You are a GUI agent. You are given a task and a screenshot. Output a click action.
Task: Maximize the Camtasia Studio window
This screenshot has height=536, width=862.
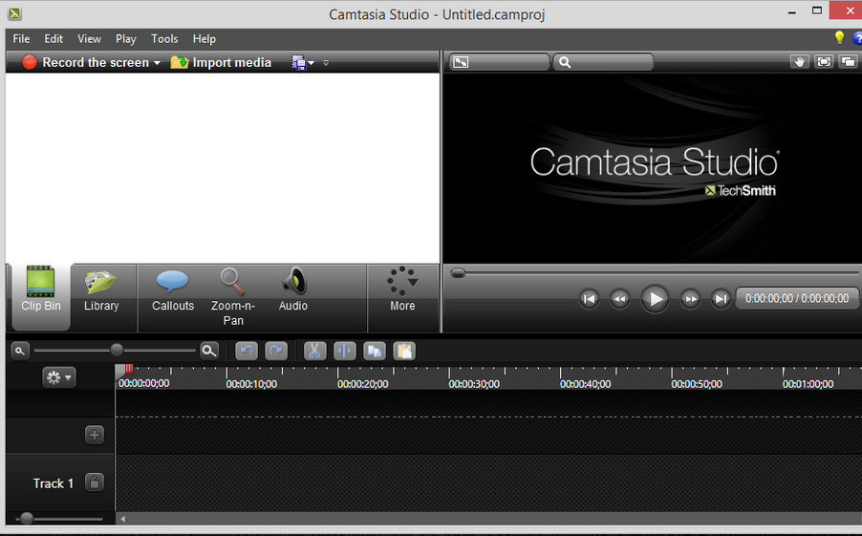(817, 11)
